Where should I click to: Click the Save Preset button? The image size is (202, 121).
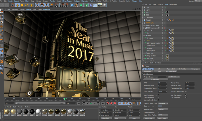click(x=162, y=118)
